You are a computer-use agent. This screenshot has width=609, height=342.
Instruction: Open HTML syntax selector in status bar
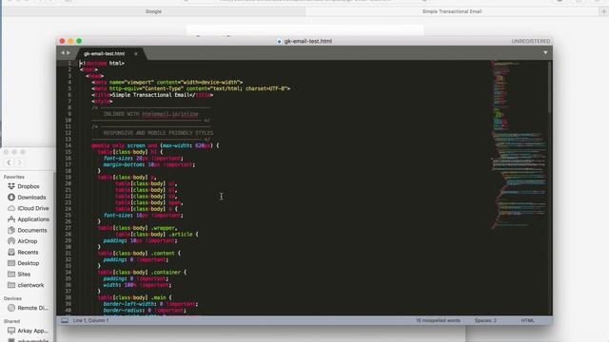click(527, 321)
